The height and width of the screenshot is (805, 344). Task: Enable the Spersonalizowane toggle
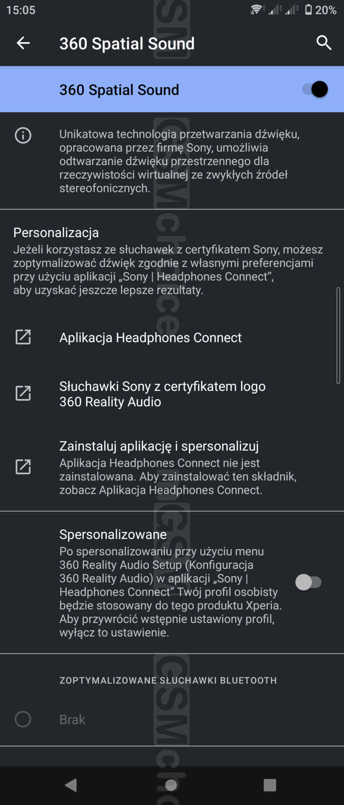[308, 583]
